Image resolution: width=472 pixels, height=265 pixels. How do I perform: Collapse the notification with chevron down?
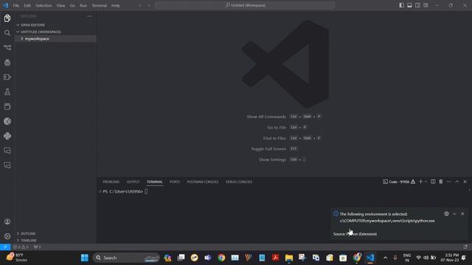pos(454,213)
